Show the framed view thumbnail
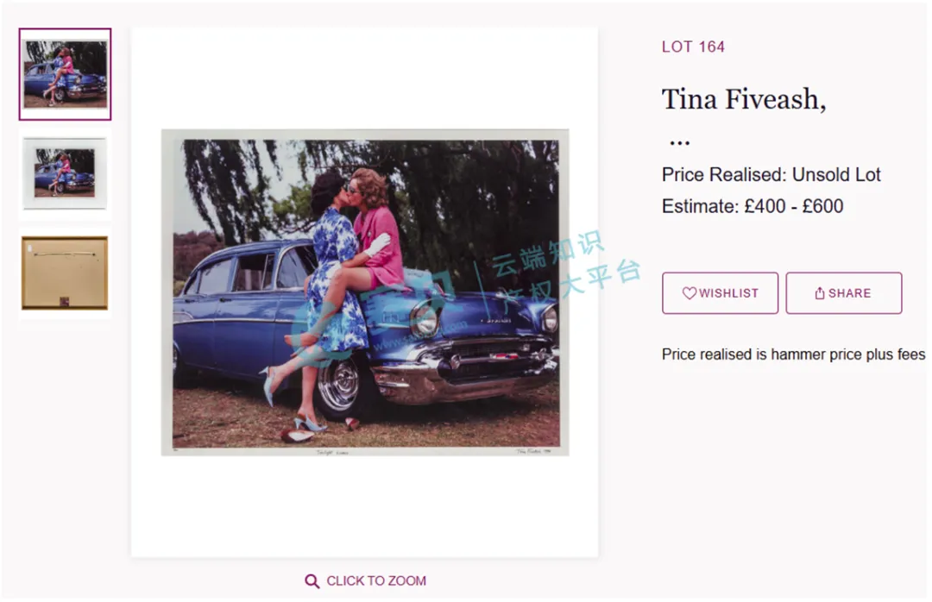 [x=65, y=172]
